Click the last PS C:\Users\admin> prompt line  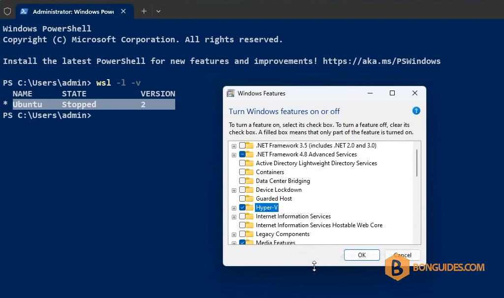pyautogui.click(x=47, y=115)
